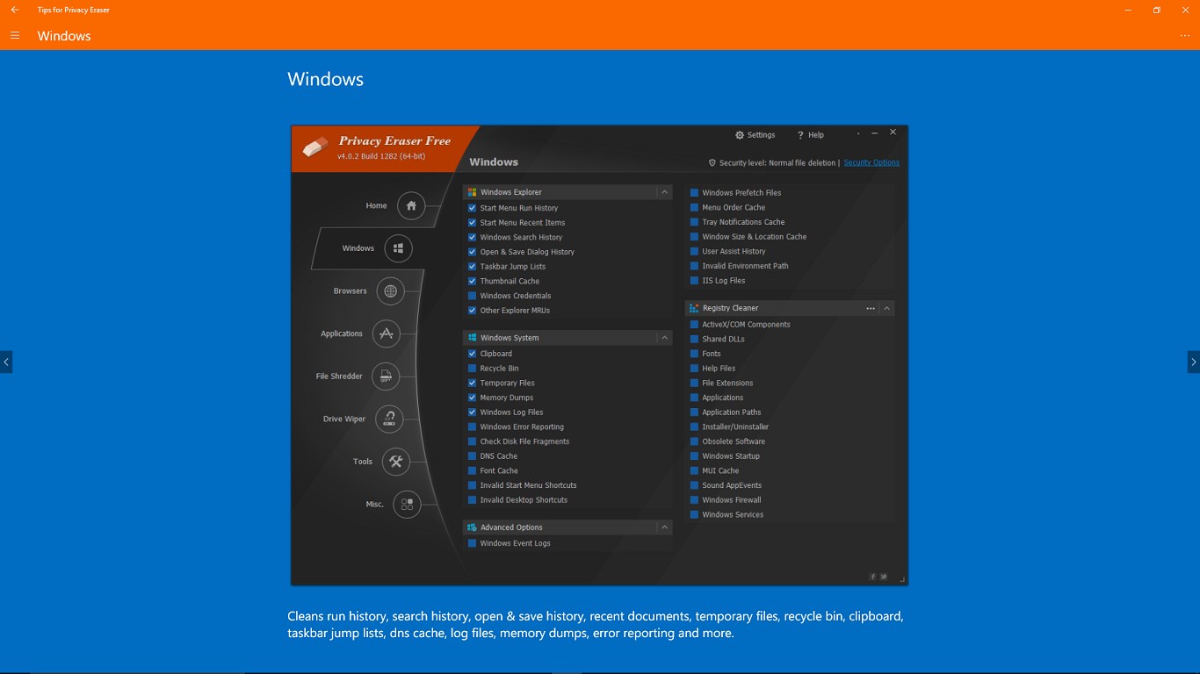Select the File Shredder sidebar label
The image size is (1200, 674).
[x=339, y=376]
